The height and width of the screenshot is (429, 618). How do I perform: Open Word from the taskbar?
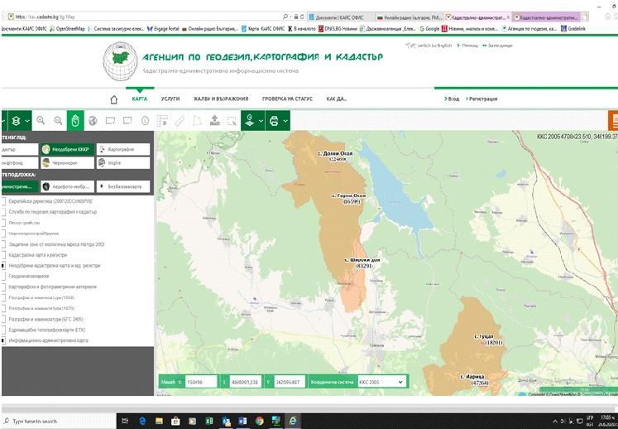[x=242, y=421]
